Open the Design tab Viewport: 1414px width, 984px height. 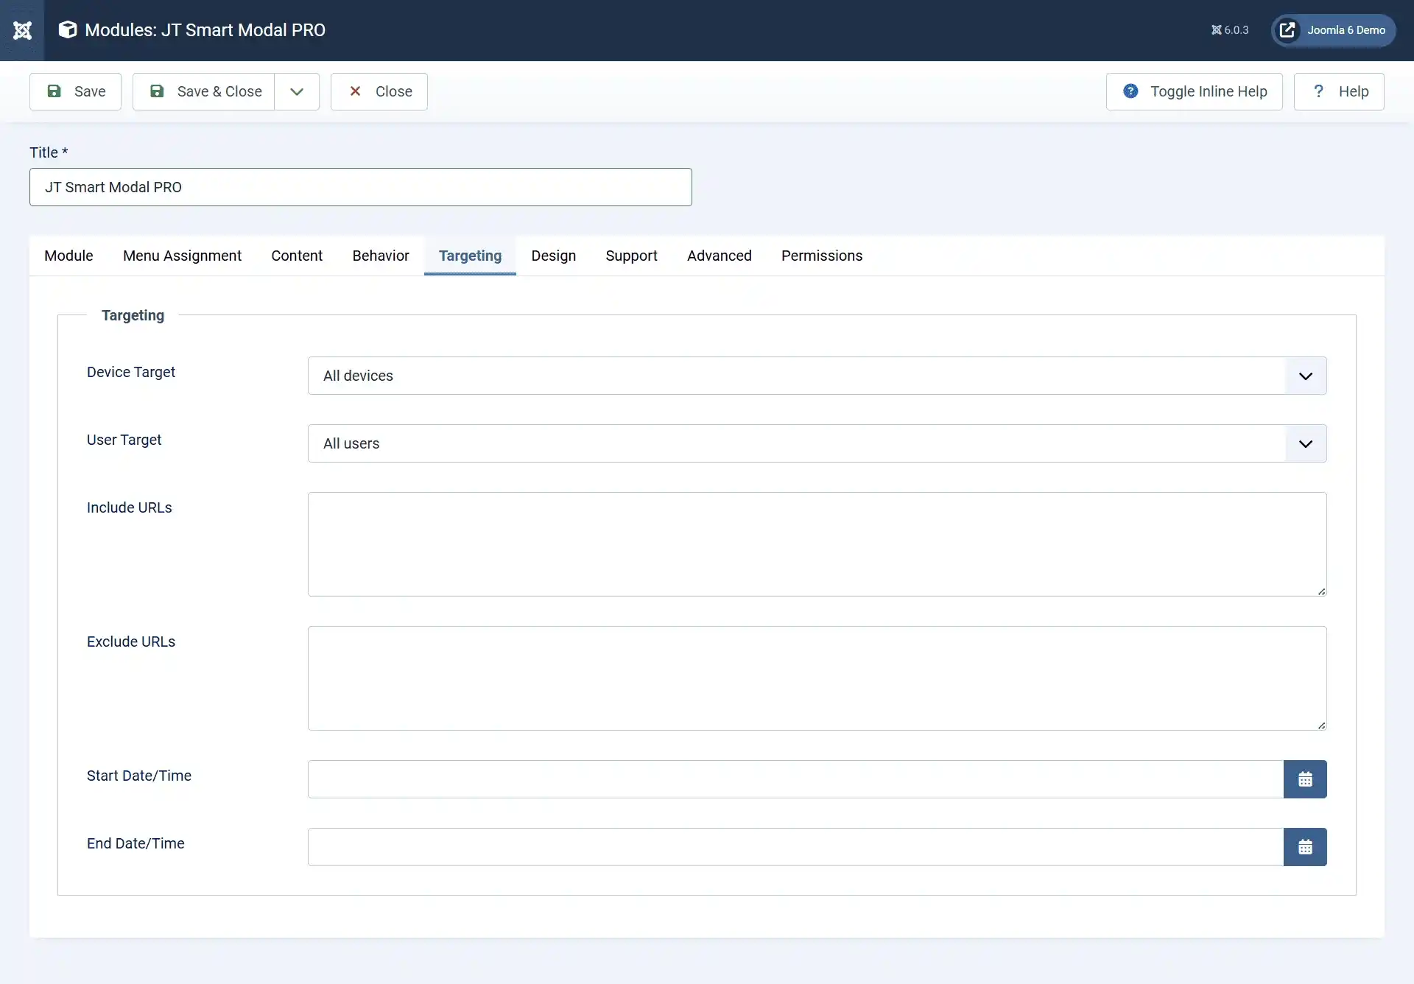[x=554, y=256]
